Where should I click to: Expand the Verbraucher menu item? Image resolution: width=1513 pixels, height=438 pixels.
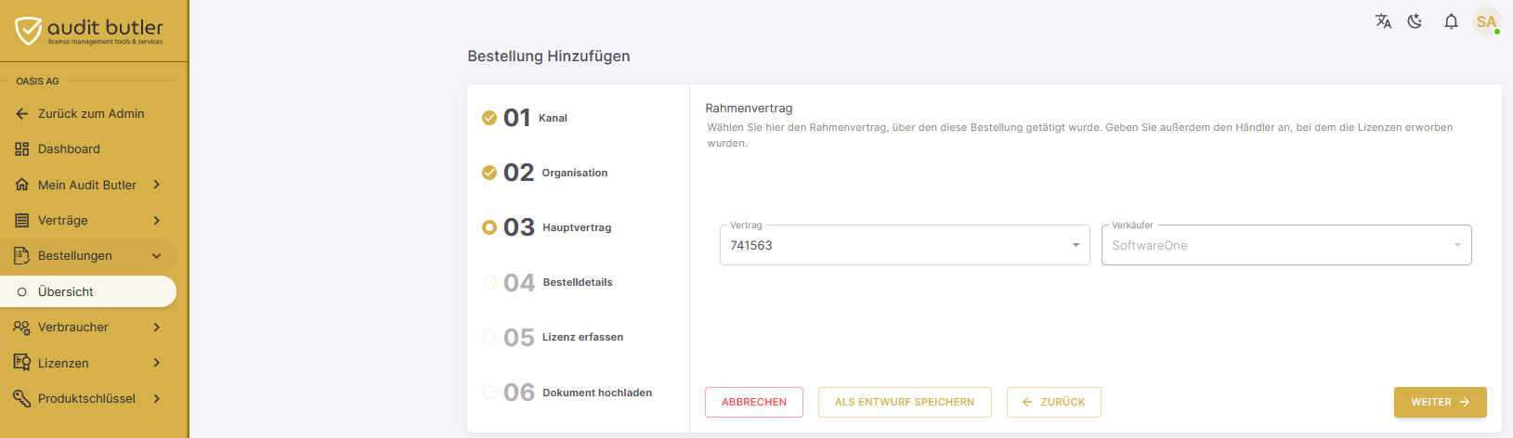coord(88,328)
